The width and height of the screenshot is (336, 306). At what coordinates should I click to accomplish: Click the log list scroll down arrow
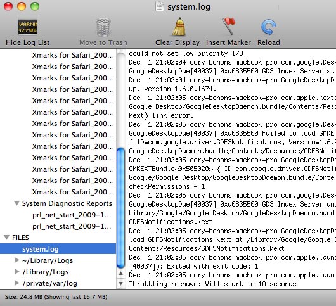(x=121, y=284)
